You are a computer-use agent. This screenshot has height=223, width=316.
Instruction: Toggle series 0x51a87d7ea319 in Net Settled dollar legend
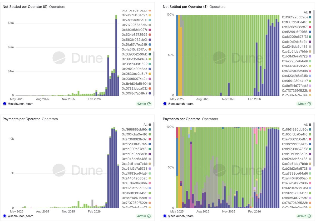[x=136, y=44]
